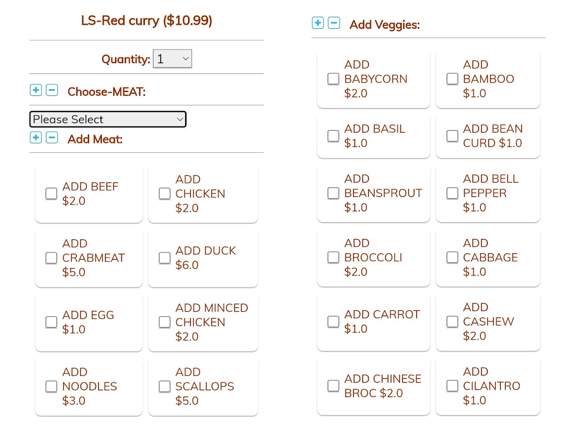Check the ADD CASHEW $2.0 option
Screen dimensions: 574x432
pos(452,321)
